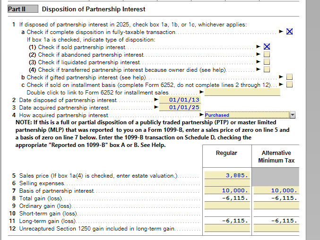Check transferred interest because owner died box
Image resolution: width=320 pixels, height=240 pixels.
tap(267, 69)
